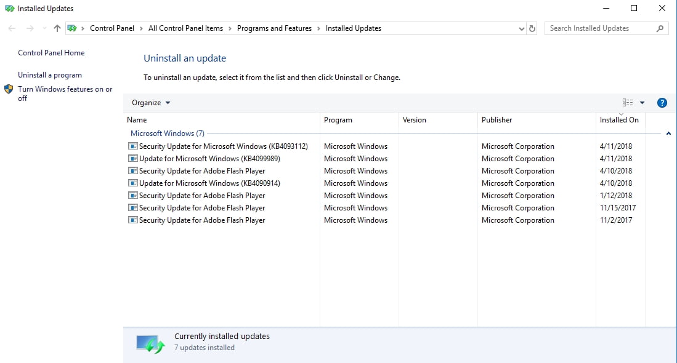Click the navigate up arrow
Screen dimensions: 677x363
point(56,28)
